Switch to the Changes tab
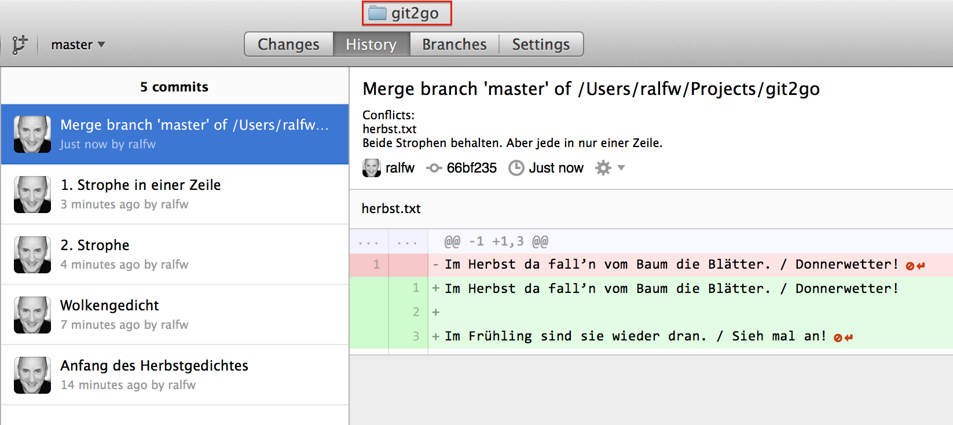 point(288,45)
